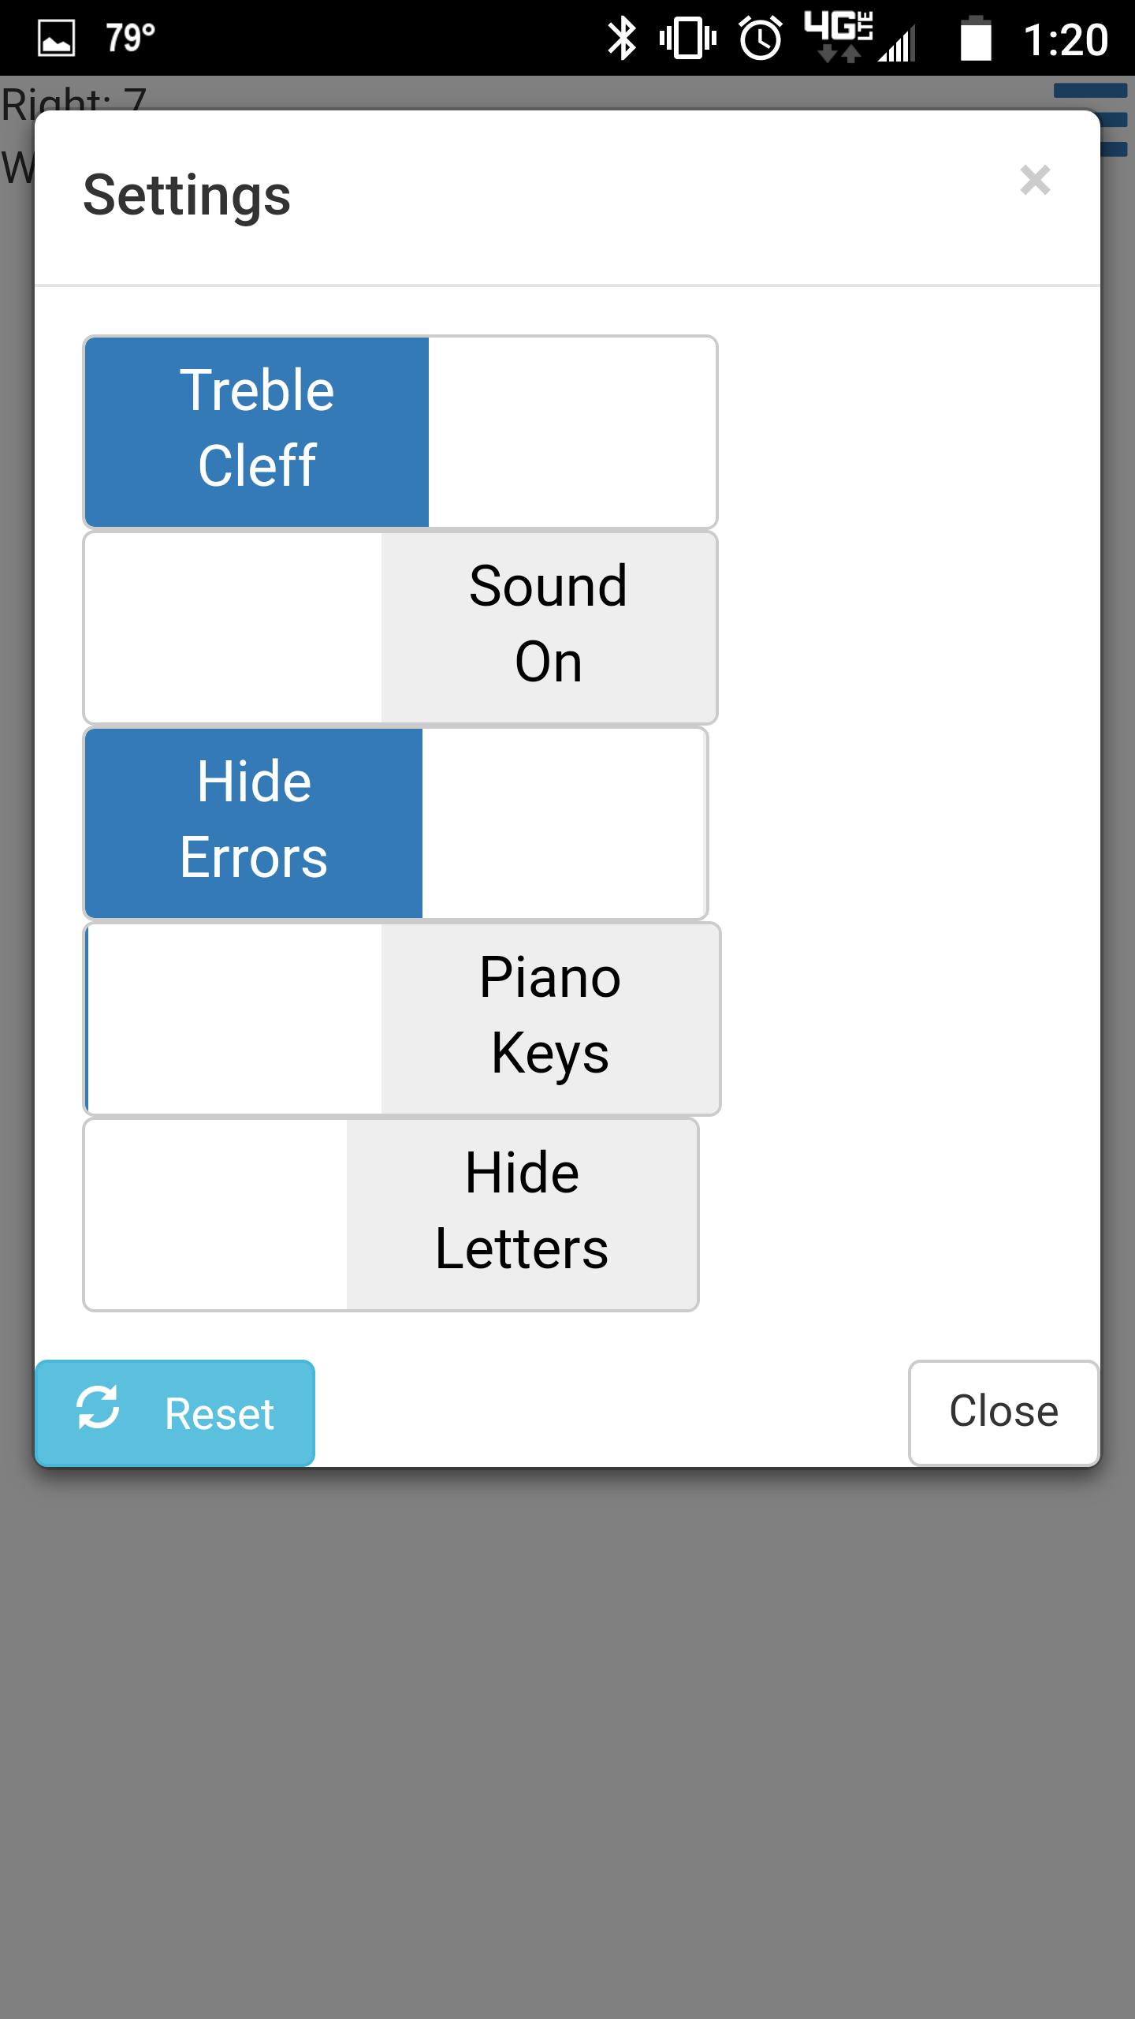Viewport: 1135px width, 2019px height.
Task: Tap the Bluetooth status icon
Action: click(x=622, y=39)
